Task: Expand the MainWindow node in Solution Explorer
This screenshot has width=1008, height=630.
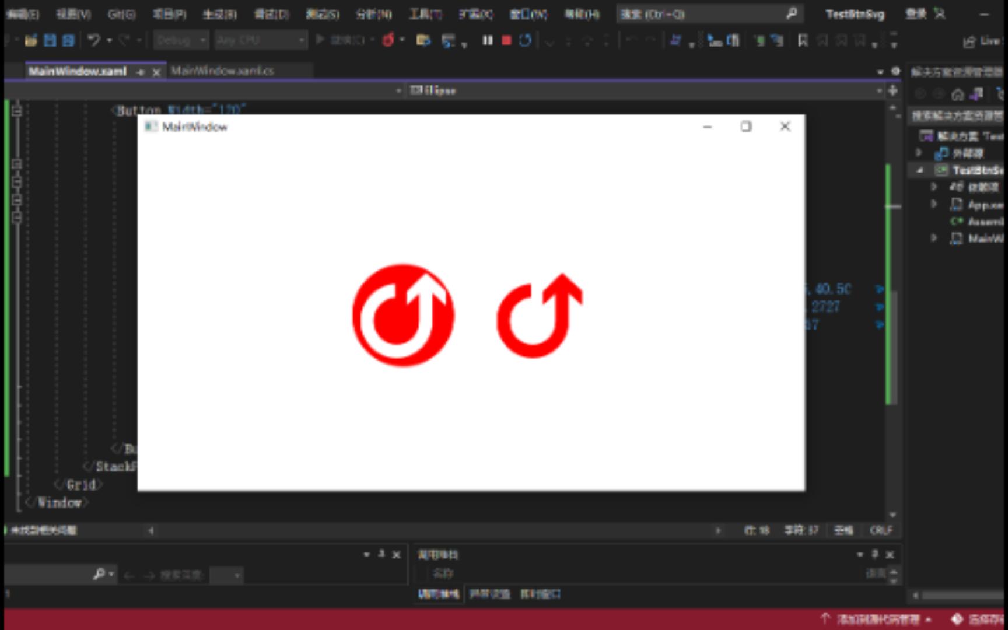Action: pyautogui.click(x=933, y=238)
